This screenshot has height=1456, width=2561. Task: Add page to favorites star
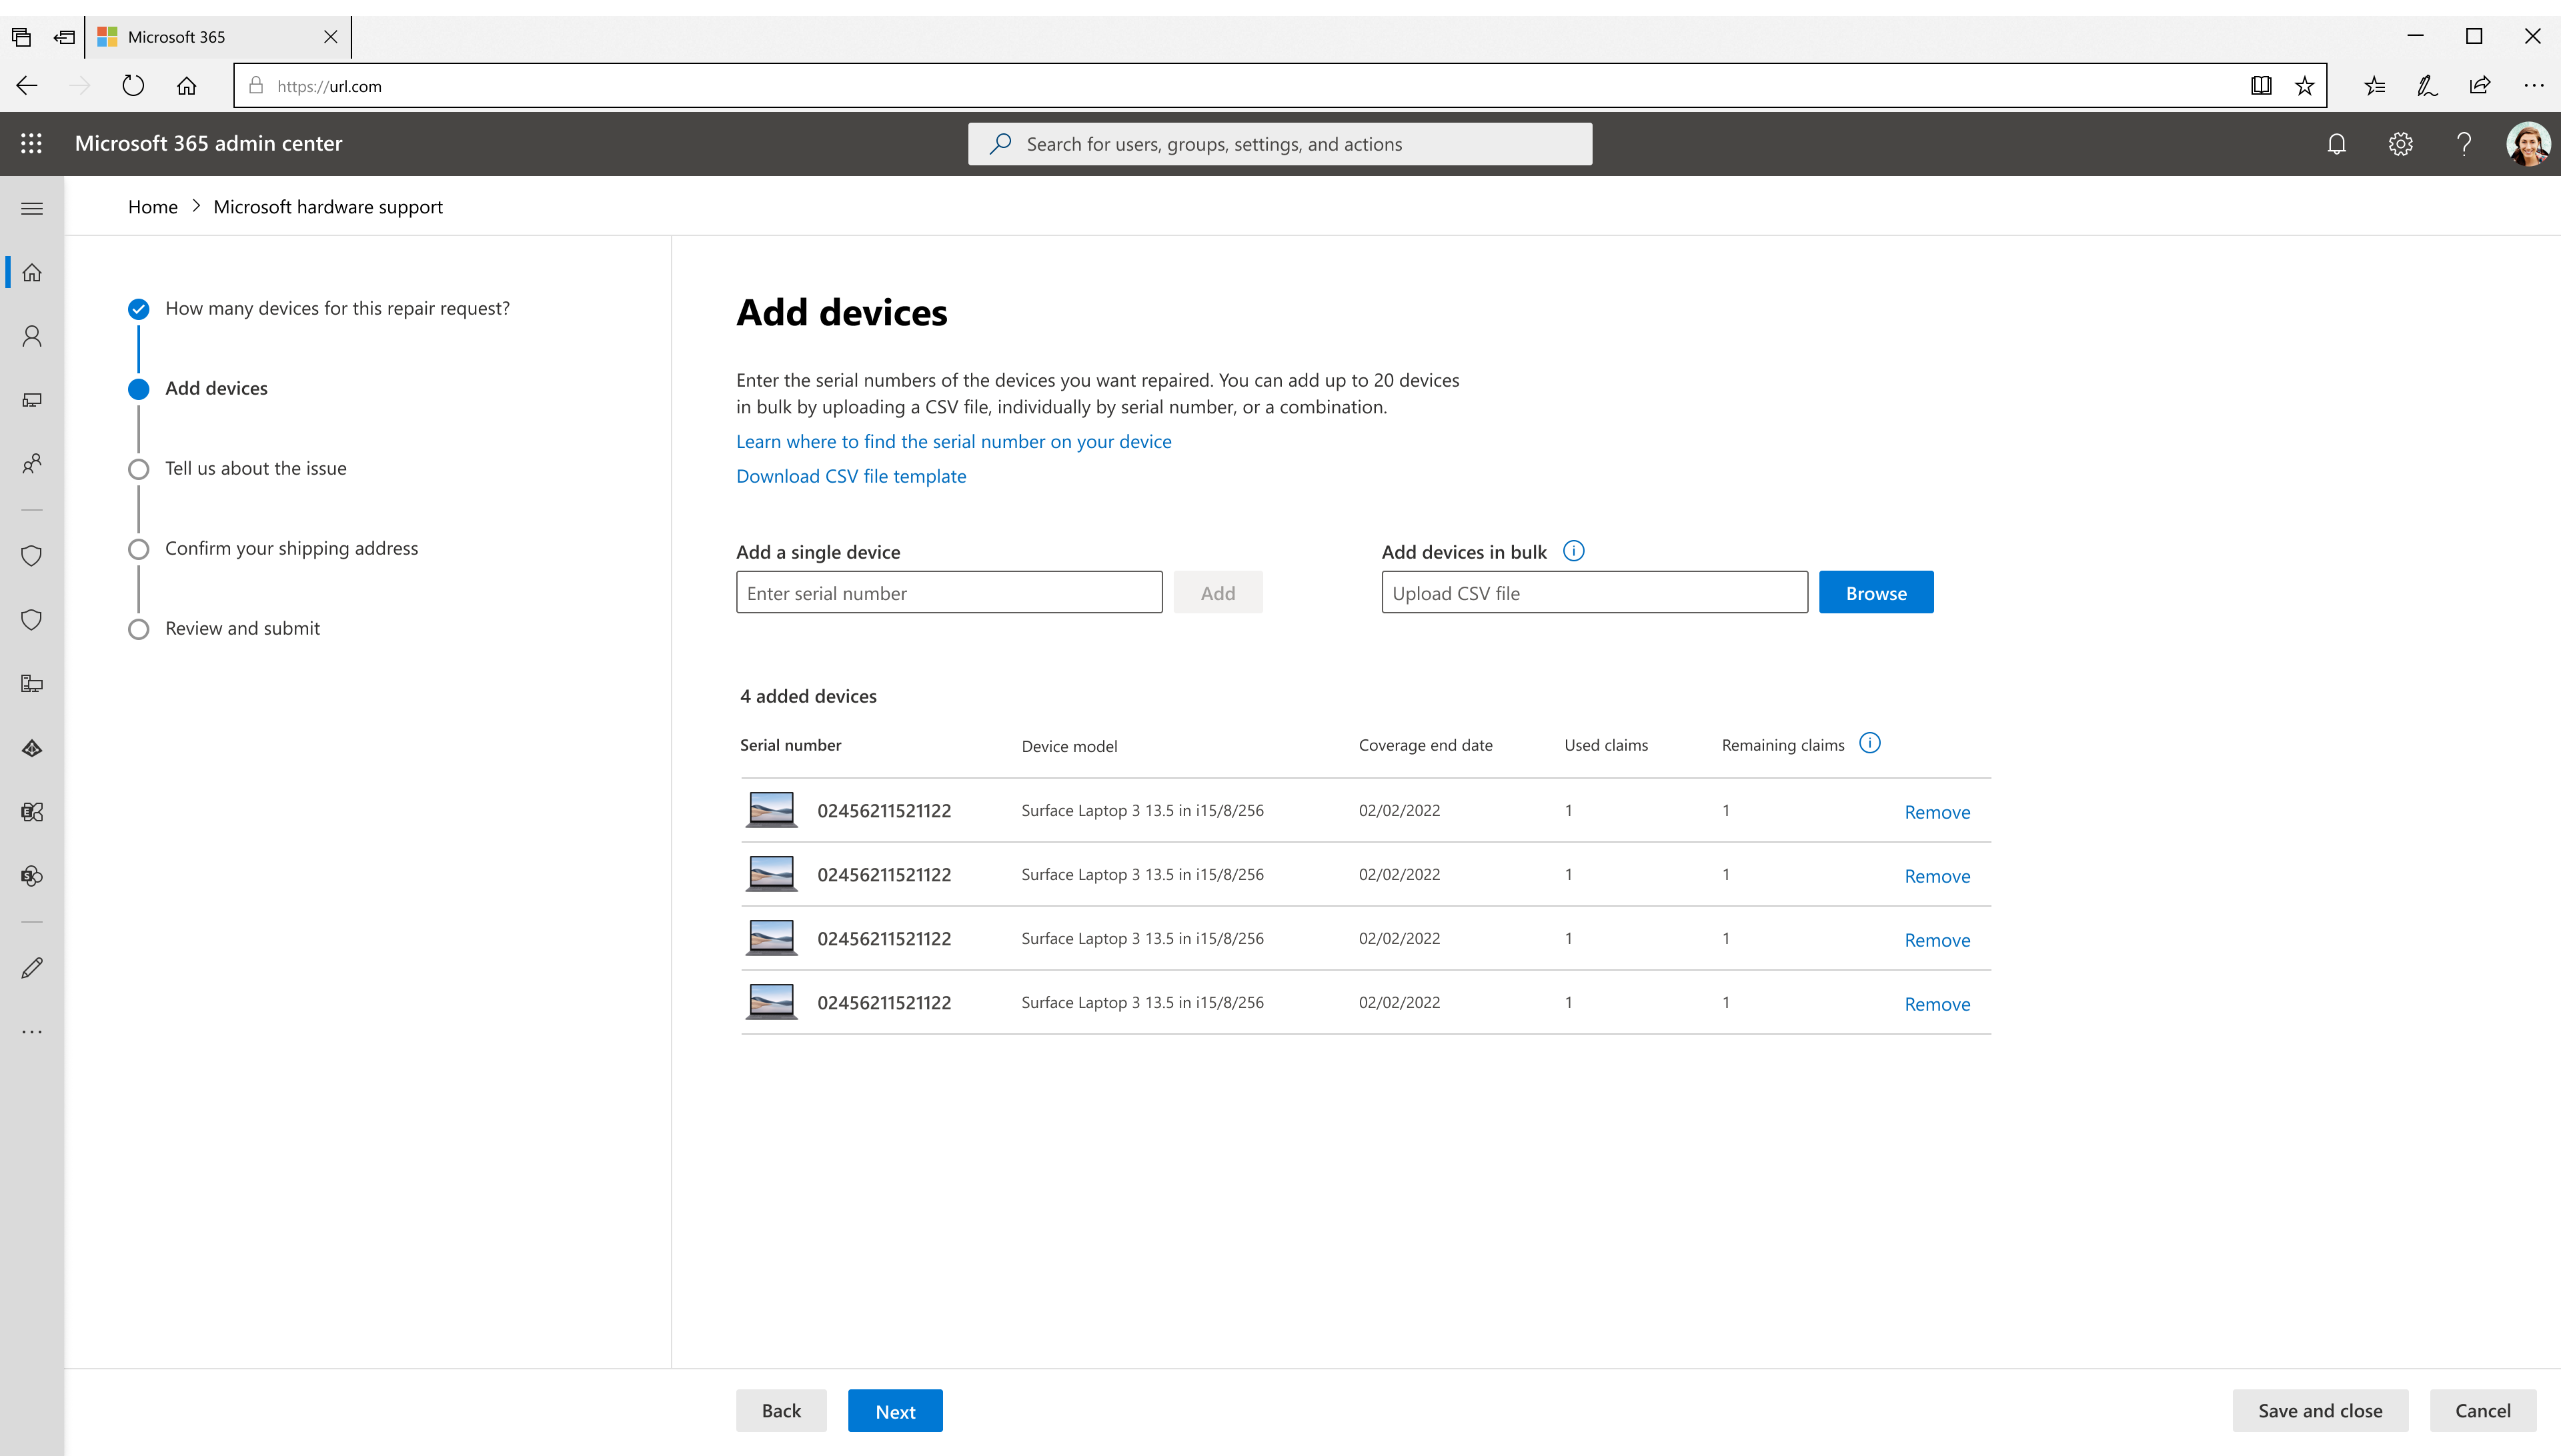[2305, 86]
